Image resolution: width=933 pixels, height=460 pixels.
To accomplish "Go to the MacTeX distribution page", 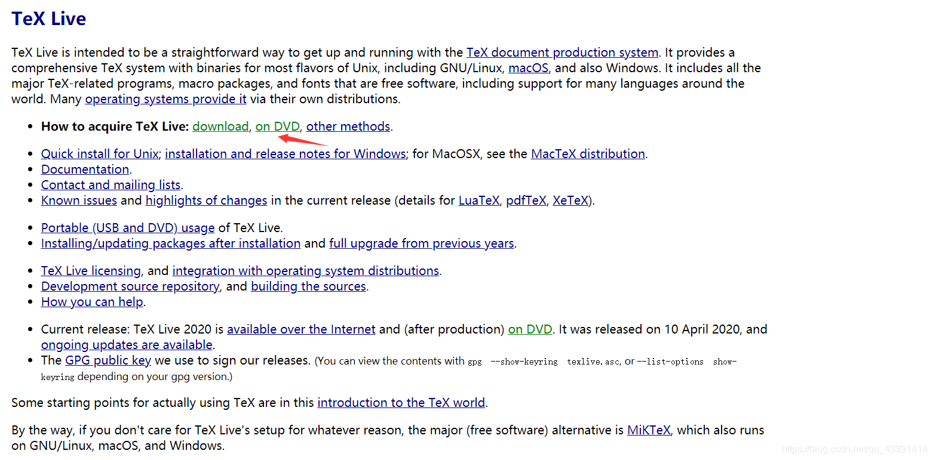I will (x=588, y=154).
